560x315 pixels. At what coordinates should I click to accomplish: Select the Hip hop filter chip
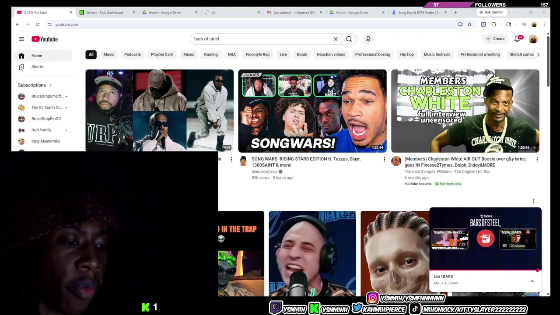click(x=407, y=55)
